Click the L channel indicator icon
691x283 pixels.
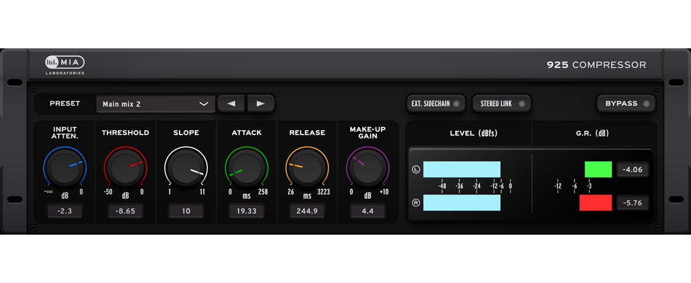coord(416,169)
